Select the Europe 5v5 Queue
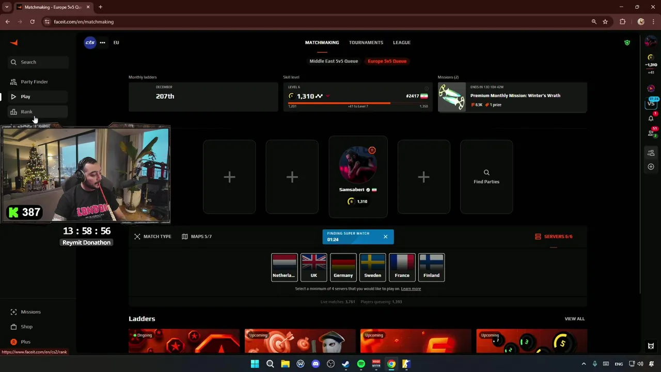Image resolution: width=661 pixels, height=372 pixels. click(387, 61)
